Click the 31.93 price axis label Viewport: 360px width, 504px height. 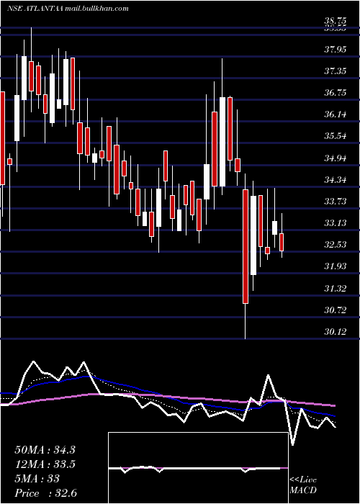coord(336,266)
